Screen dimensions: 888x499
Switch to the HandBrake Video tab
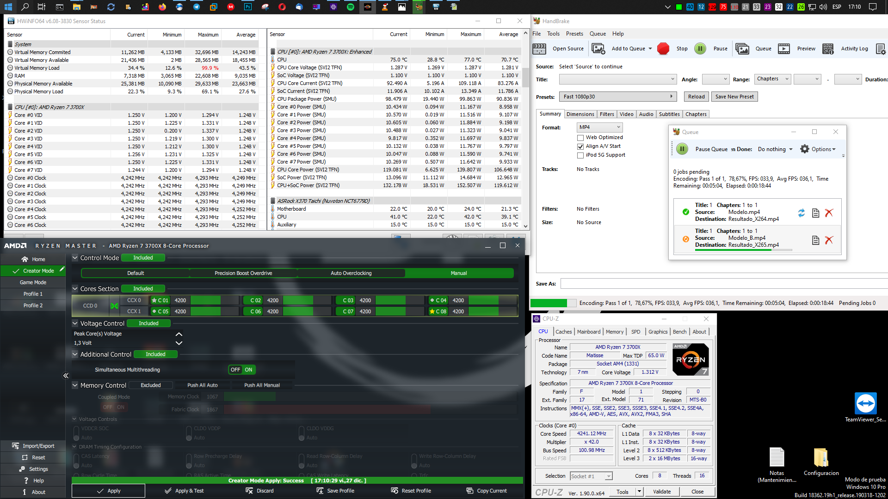tap(626, 114)
